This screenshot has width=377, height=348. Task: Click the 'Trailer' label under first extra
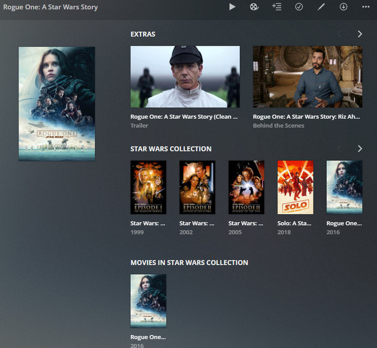click(139, 126)
